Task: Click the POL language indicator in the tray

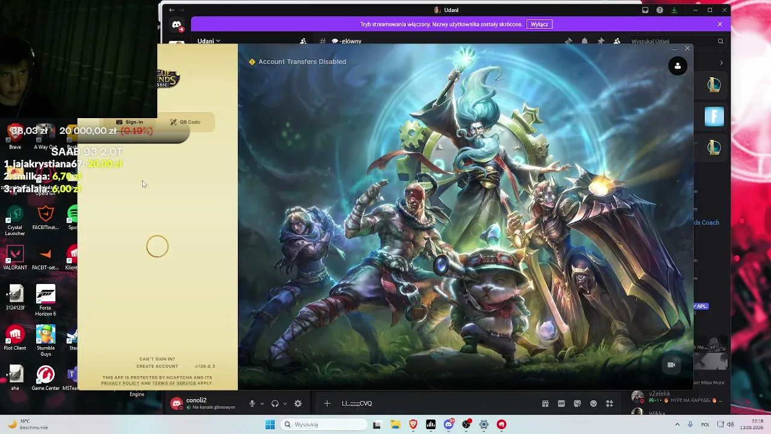Action: 705,424
